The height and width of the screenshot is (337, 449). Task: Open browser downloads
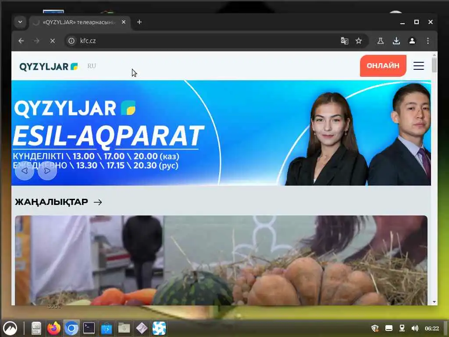(396, 41)
